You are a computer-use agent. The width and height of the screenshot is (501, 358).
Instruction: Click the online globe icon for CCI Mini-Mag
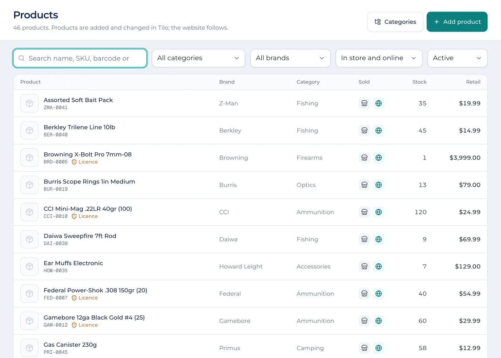click(379, 212)
